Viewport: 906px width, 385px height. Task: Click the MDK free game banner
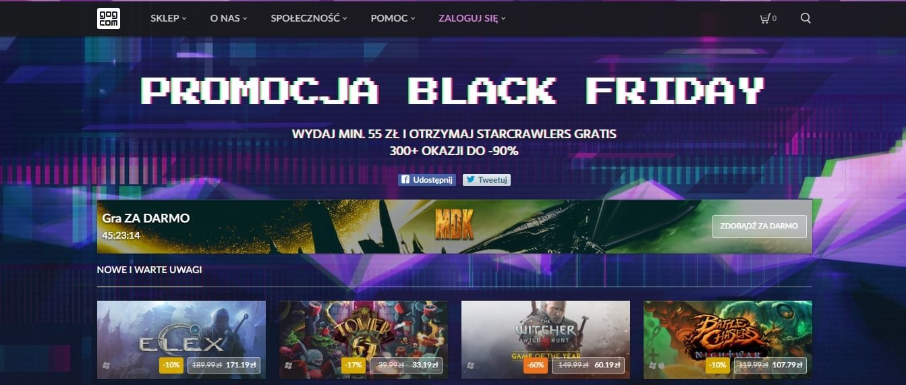coord(455,227)
